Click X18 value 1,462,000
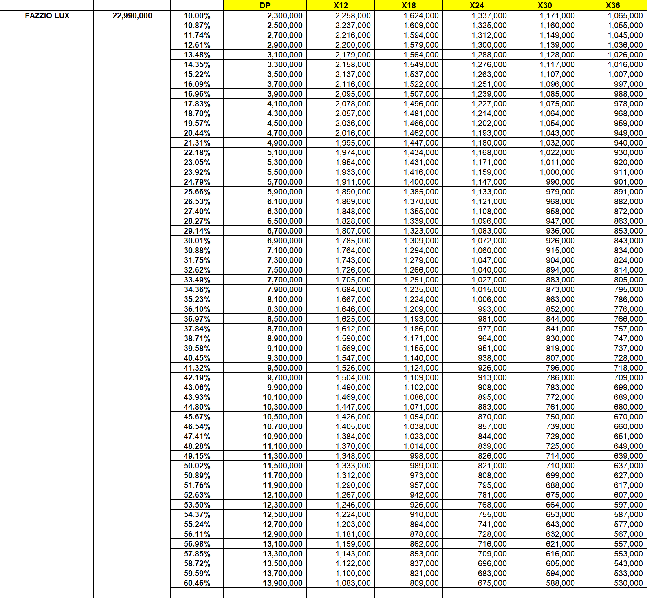This screenshot has width=647, height=598. coord(409,133)
